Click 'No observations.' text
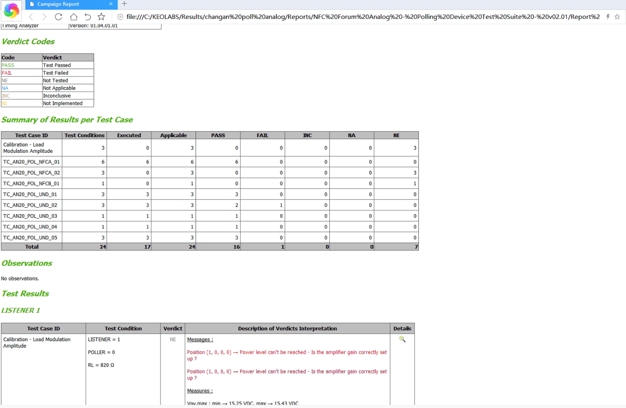The image size is (626, 408). pos(20,279)
